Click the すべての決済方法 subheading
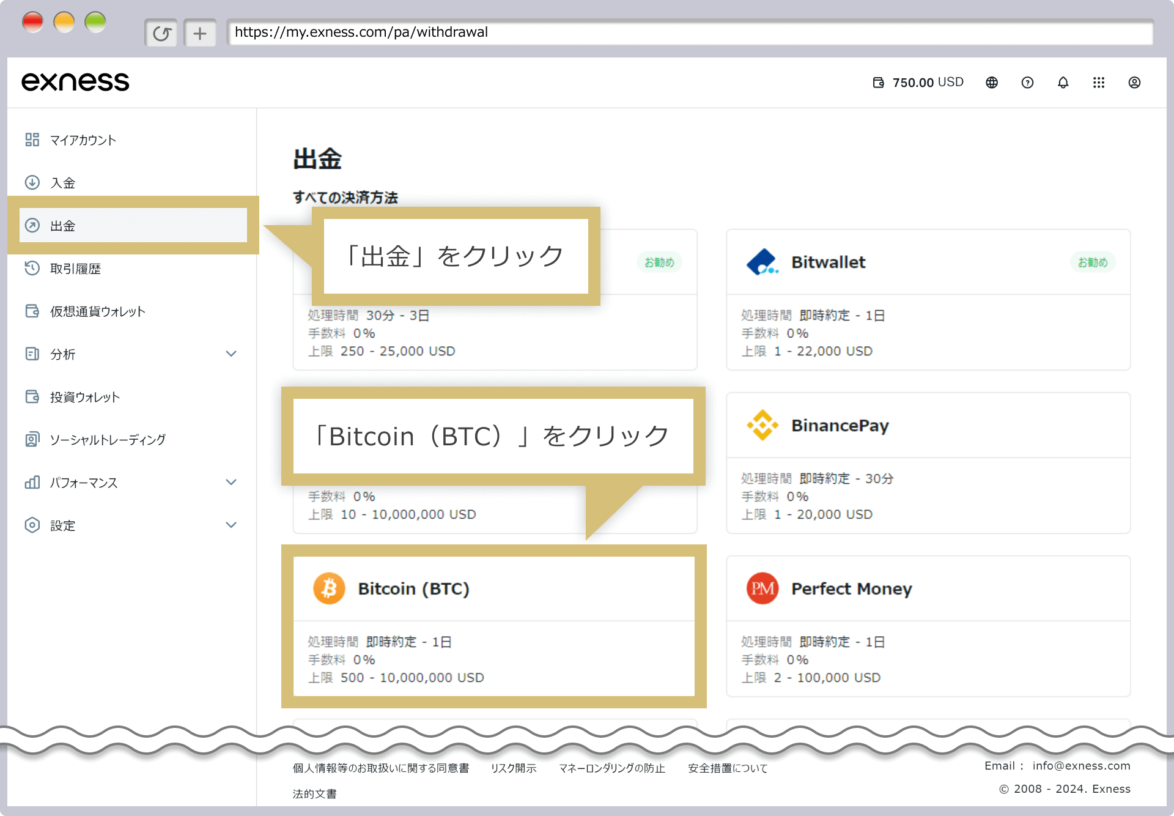Screen dimensions: 1174x816 tap(345, 198)
